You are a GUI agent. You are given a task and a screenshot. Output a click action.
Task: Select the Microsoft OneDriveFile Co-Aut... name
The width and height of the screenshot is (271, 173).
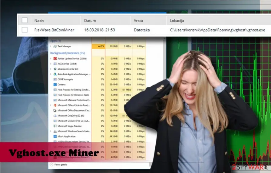[74, 121]
